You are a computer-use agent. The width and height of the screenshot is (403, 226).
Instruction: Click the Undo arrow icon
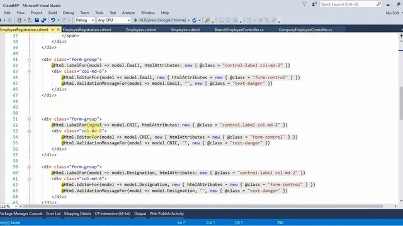[x=53, y=20]
